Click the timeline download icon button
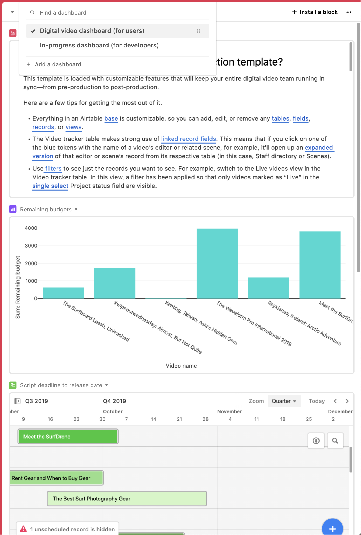This screenshot has width=361, height=535. [316, 441]
